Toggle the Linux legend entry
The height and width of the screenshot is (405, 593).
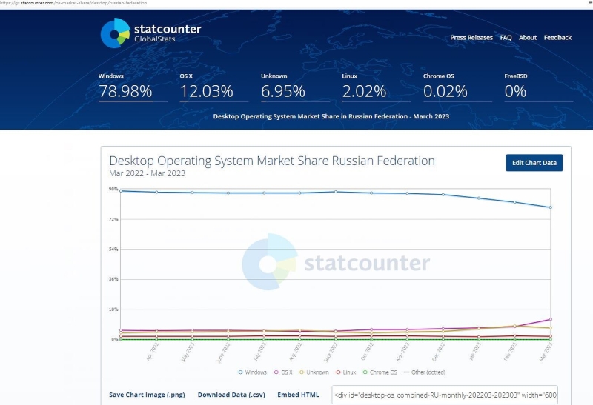pos(346,372)
